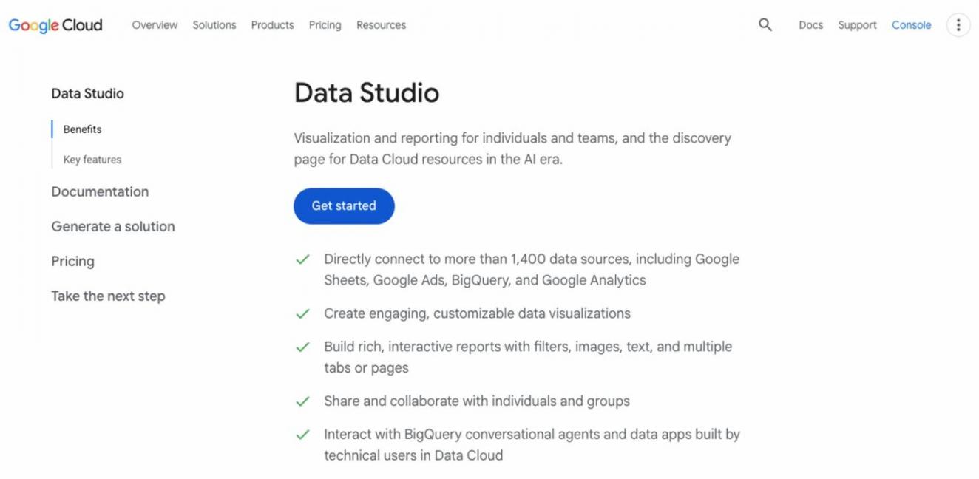
Task: Click checkmark beside 'Share and collaborate'
Action: pos(302,401)
